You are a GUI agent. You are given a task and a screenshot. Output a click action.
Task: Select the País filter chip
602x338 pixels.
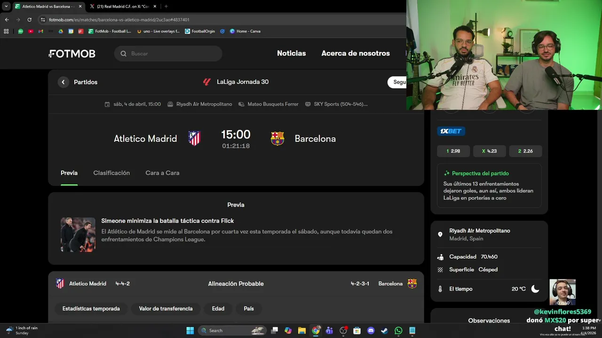click(x=249, y=309)
